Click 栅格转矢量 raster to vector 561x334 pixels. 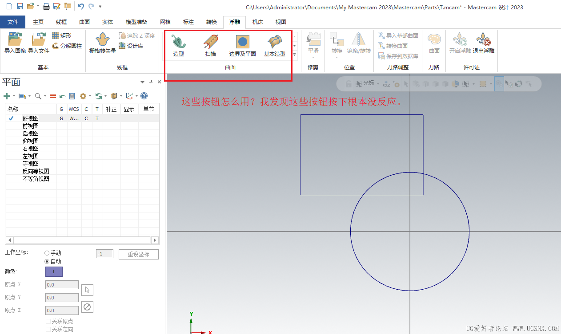[x=103, y=43]
